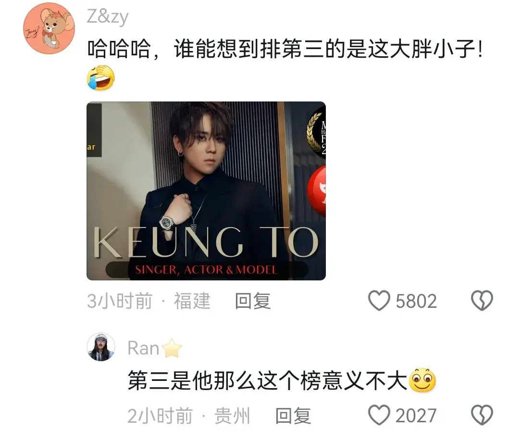Tap the laughing-crying emoji in comment
Image resolution: width=521 pixels, height=442 pixels.
pos(100,78)
